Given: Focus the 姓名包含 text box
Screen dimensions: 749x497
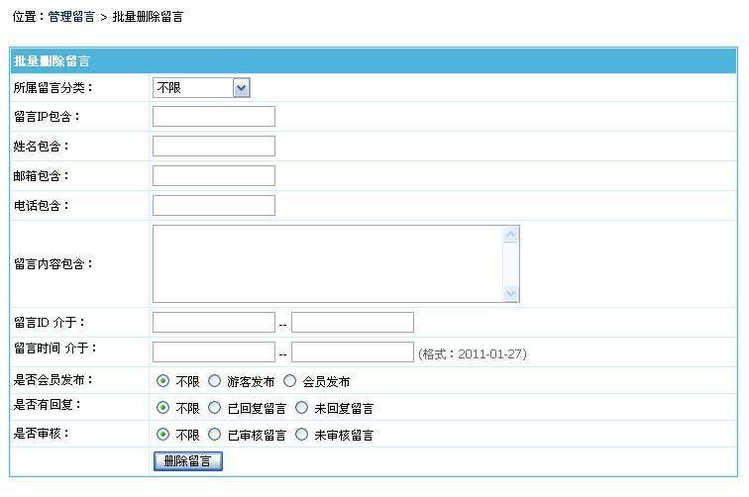Looking at the screenshot, I should click(213, 147).
